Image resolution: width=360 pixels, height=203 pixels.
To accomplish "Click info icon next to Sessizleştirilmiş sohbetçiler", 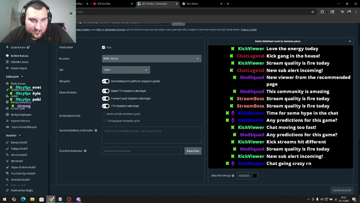I will click(96, 131).
